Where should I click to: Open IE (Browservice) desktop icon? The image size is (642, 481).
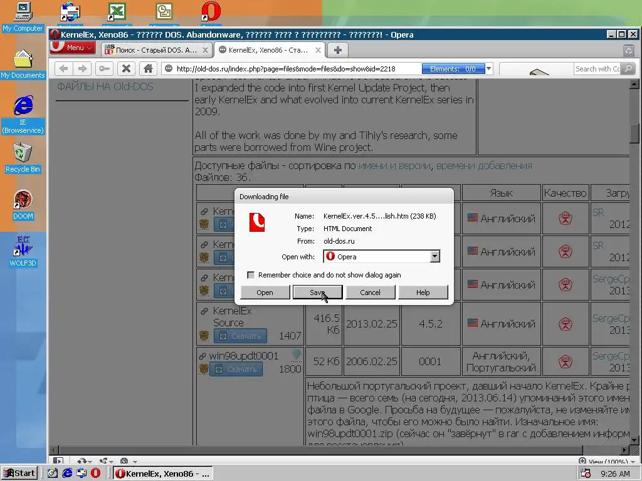(x=23, y=115)
